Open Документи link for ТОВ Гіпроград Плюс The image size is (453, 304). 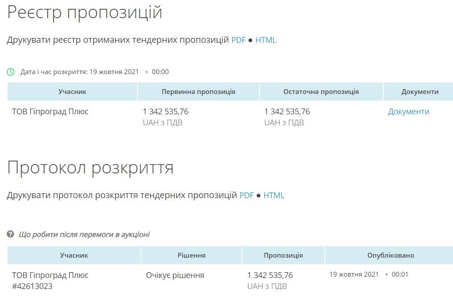pyautogui.click(x=408, y=112)
